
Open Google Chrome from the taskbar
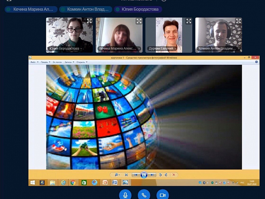click(x=73, y=182)
